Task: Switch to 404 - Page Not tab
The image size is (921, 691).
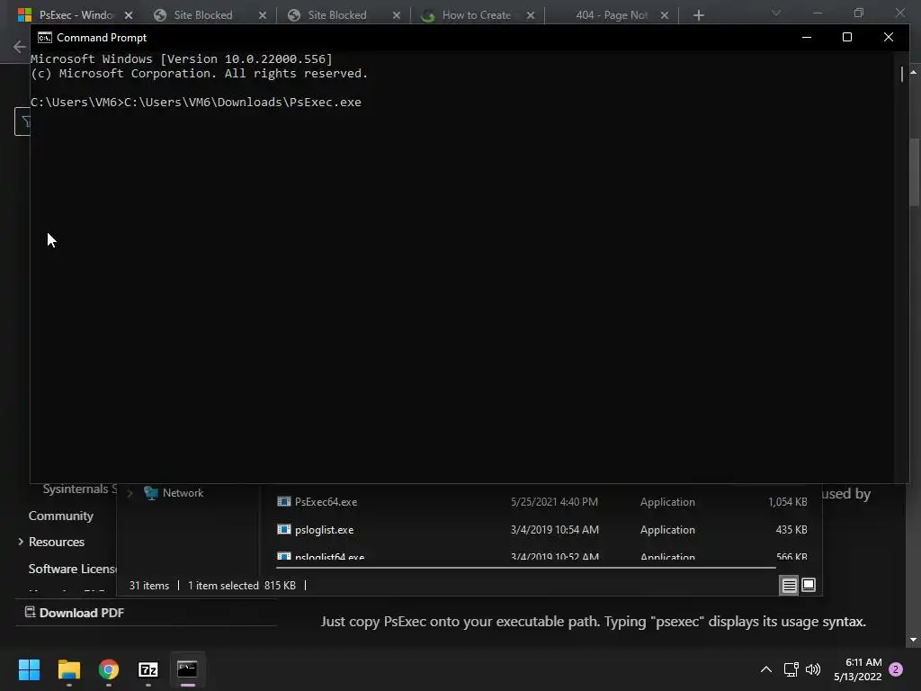Action: [611, 14]
